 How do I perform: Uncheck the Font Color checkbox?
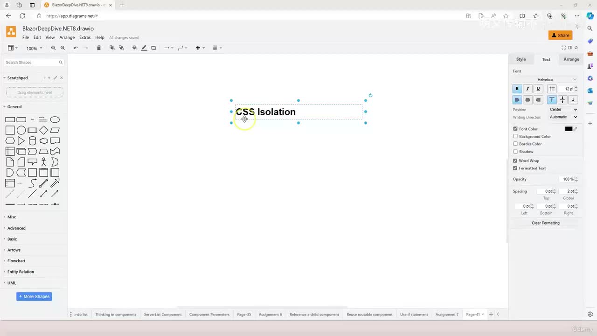[x=515, y=129]
